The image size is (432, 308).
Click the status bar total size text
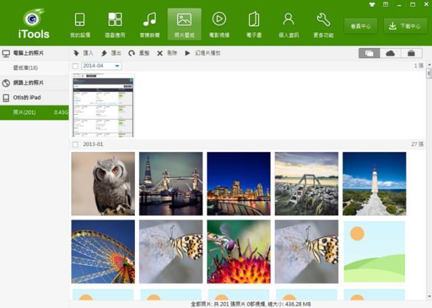click(x=250, y=304)
